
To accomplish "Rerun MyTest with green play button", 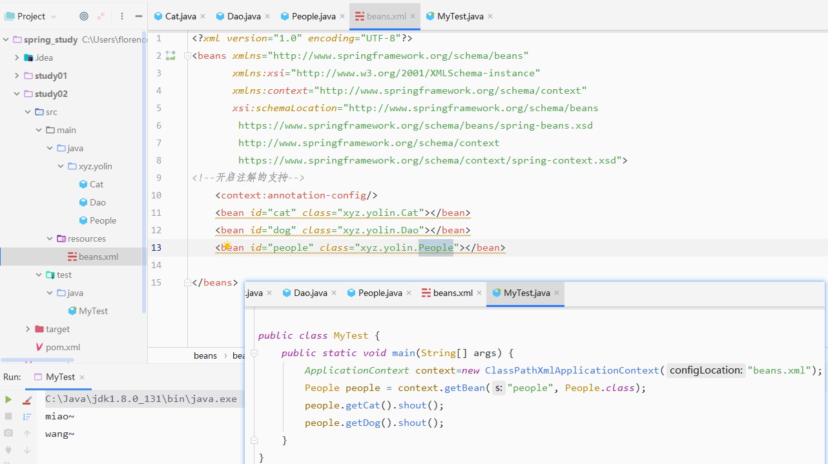I will 8,400.
